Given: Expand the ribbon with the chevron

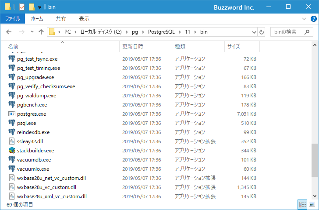Looking at the screenshot, I should [x=305, y=19].
